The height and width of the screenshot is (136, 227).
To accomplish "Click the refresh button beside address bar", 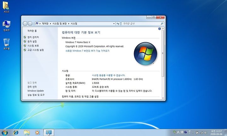I will tap(118, 24).
